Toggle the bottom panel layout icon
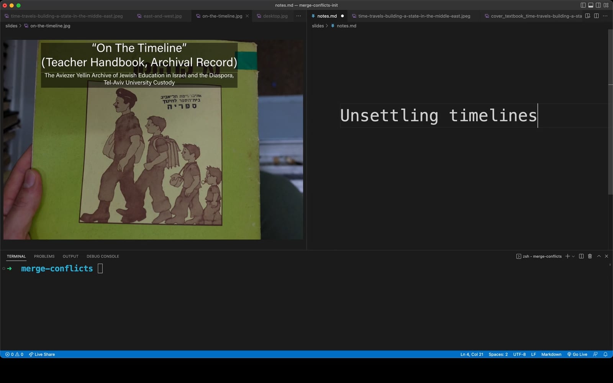Viewport: 613px width, 383px height. coord(591,5)
